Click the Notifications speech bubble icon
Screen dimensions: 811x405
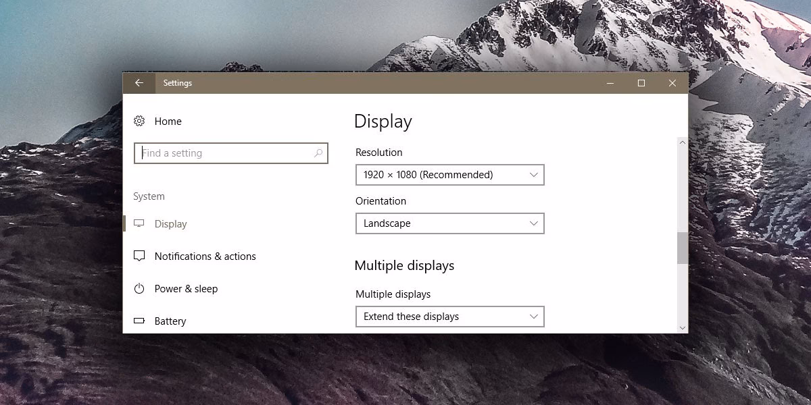coord(139,256)
